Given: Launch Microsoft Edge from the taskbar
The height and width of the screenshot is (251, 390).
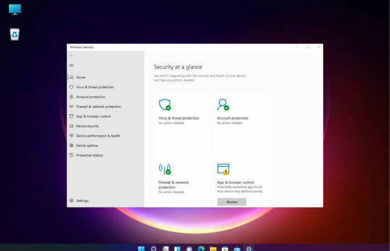Looking at the screenshot, I should point(201,249).
